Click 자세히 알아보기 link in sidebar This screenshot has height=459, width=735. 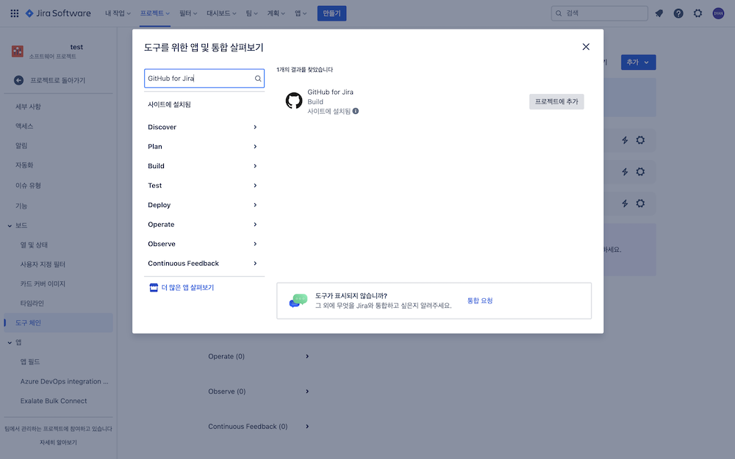[58, 442]
